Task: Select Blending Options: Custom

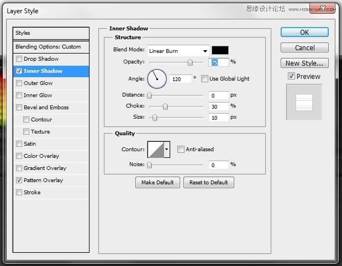Action: 51,47
